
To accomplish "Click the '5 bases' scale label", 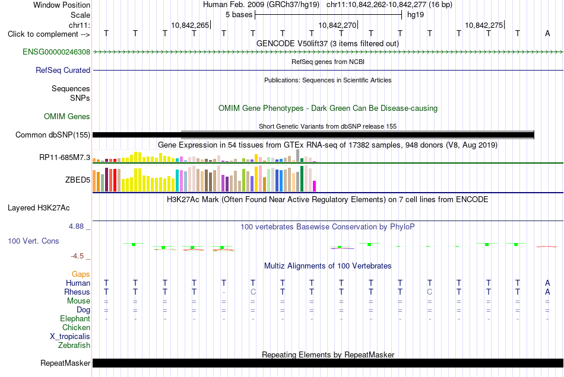I will [239, 15].
